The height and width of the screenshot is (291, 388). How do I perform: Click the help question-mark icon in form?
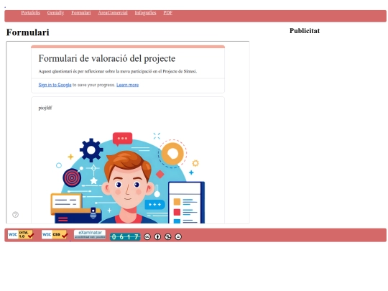click(x=15, y=215)
